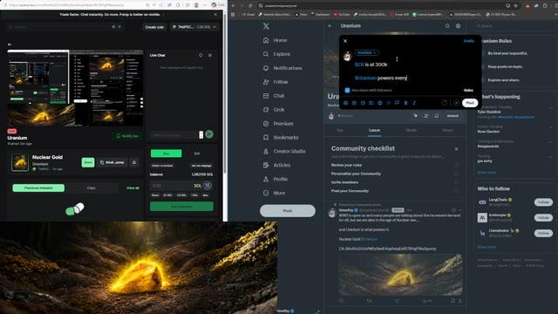This screenshot has width=558, height=314.
Task: Click the large Post button in X sidebar
Action: (288, 211)
